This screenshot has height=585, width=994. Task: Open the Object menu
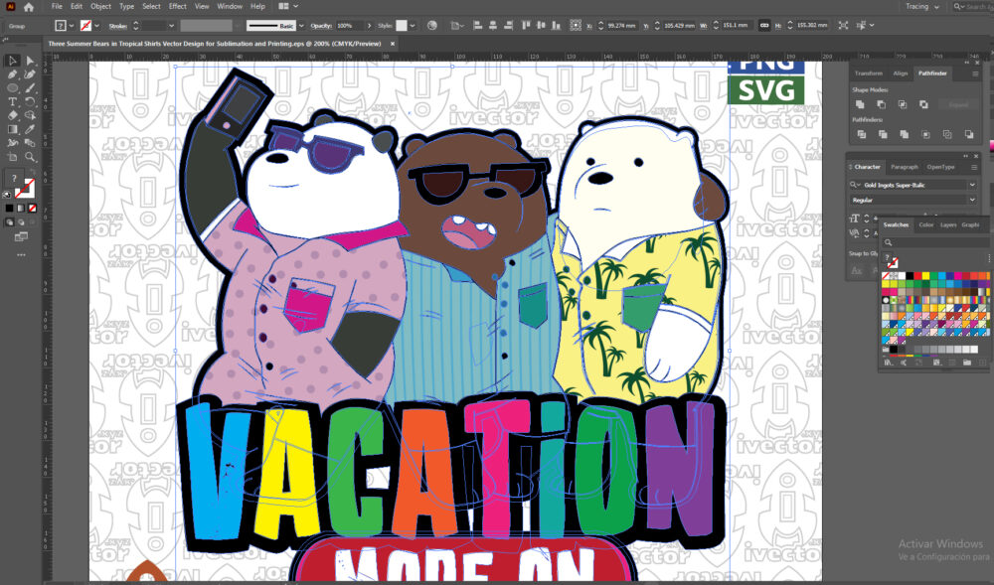100,6
